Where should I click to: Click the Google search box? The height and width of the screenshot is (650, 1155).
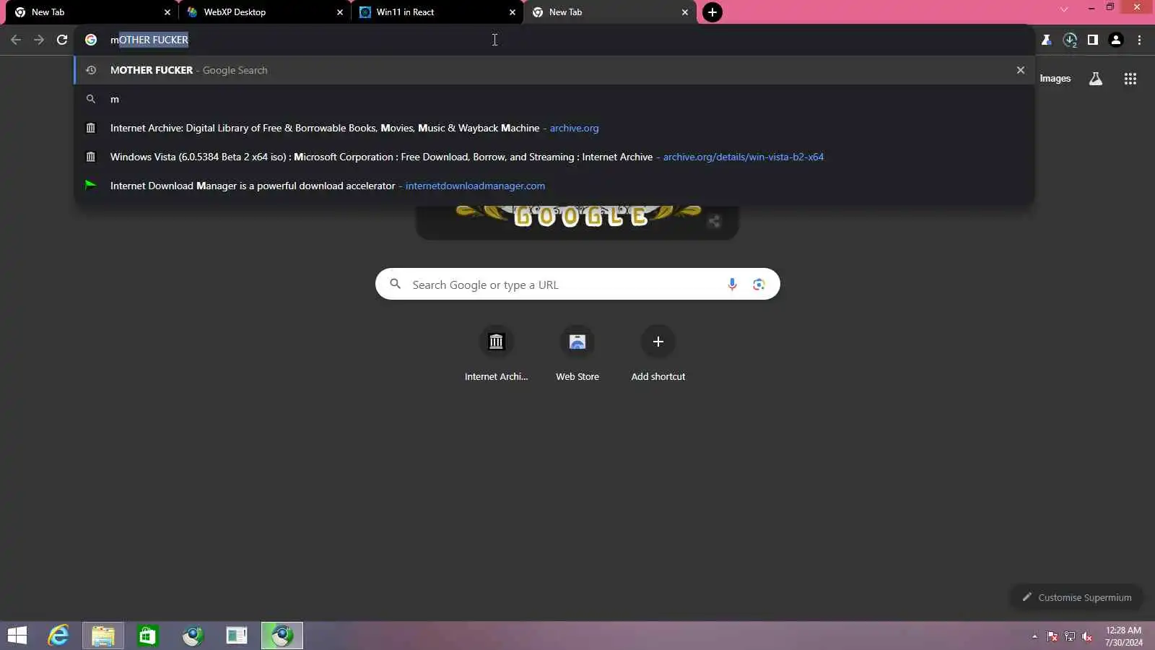click(577, 285)
